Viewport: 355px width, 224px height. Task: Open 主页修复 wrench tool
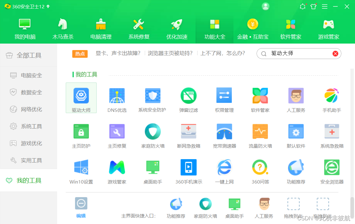click(117, 136)
